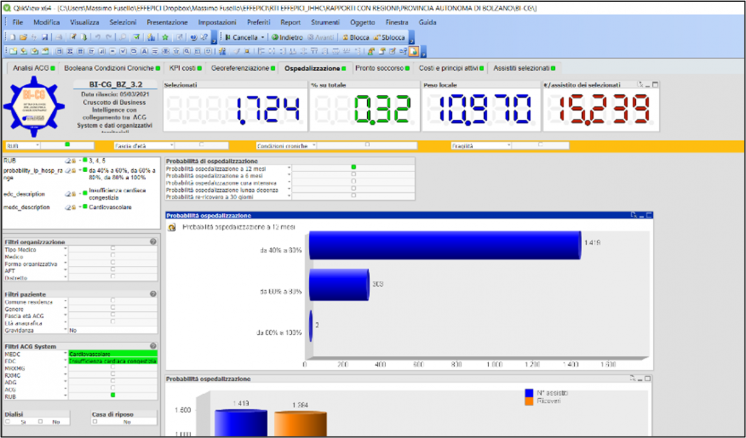Viewport: 746px width, 438px height.
Task: Open the Selezioni menu
Action: coord(123,23)
